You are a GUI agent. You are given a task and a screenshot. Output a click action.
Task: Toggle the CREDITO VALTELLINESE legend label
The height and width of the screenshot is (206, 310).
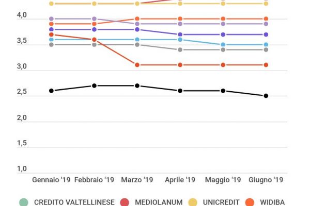(x=74, y=202)
